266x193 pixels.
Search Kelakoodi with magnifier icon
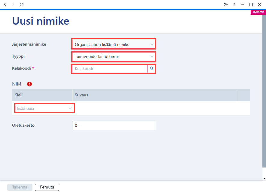click(152, 68)
